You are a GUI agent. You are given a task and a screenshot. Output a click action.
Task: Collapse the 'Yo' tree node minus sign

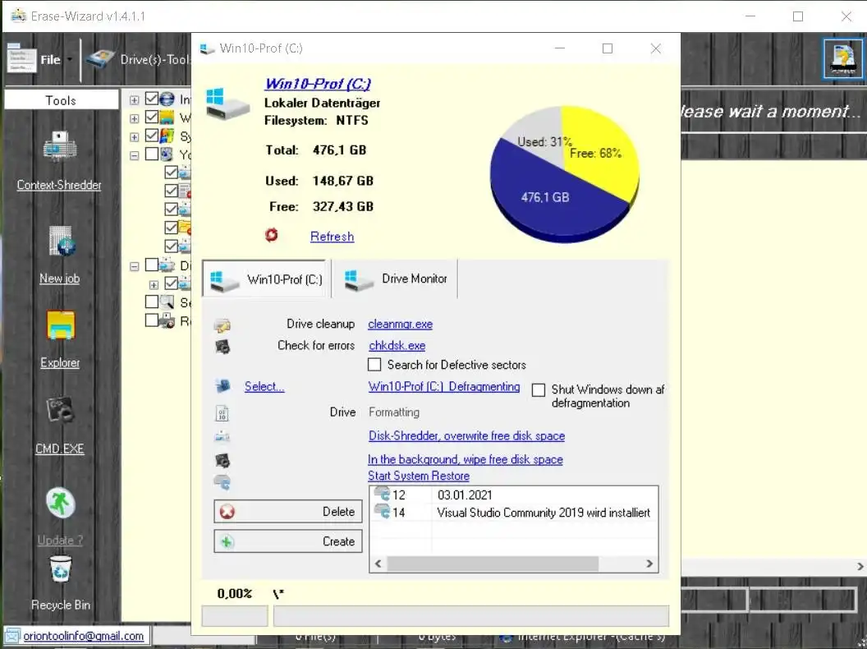coord(135,155)
